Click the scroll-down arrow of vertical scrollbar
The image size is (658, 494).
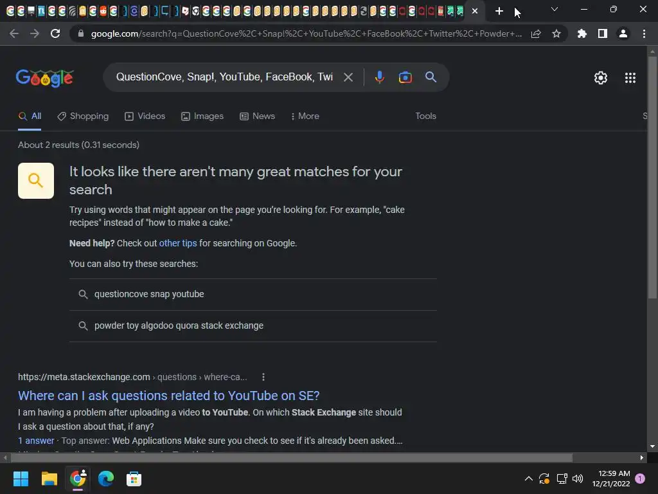click(x=652, y=446)
